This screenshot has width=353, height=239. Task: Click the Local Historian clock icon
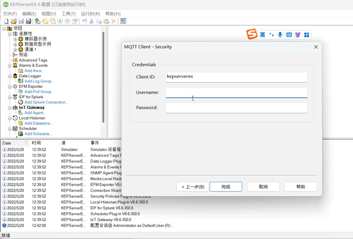pyautogui.click(x=15, y=118)
